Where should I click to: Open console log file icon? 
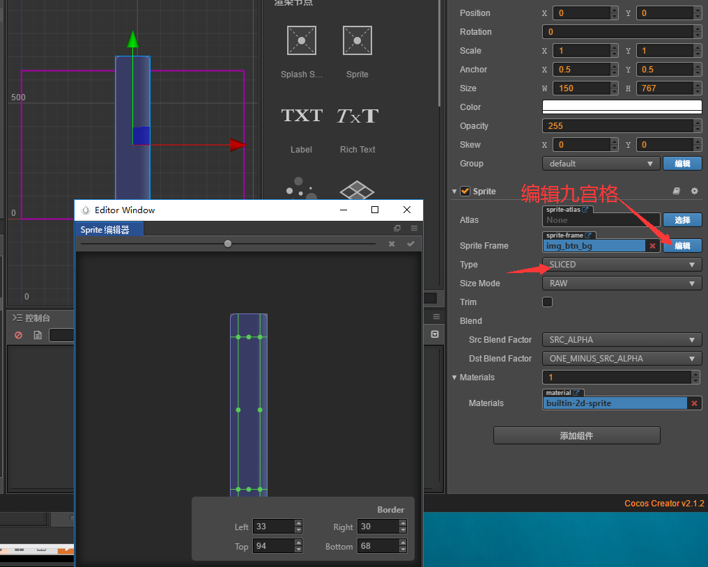(x=38, y=335)
